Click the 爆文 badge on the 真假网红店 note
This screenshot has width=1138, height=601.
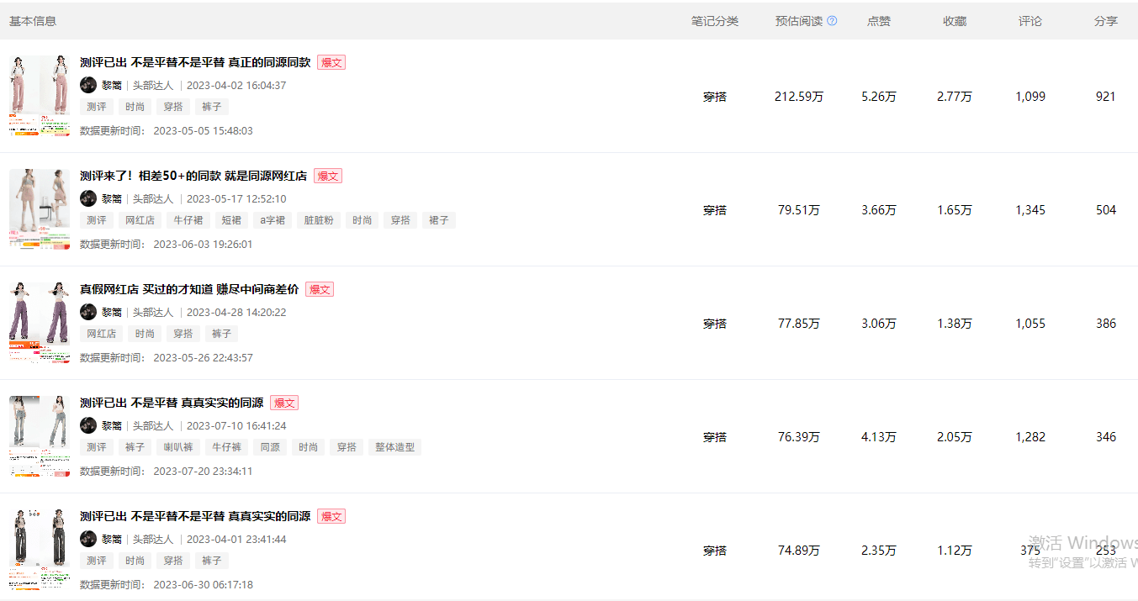click(x=320, y=289)
